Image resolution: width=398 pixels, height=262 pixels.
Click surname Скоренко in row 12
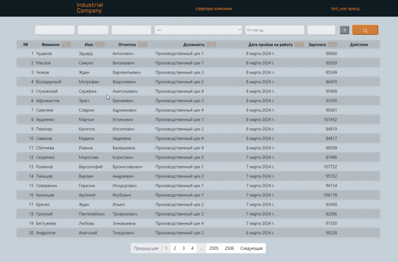click(45, 157)
